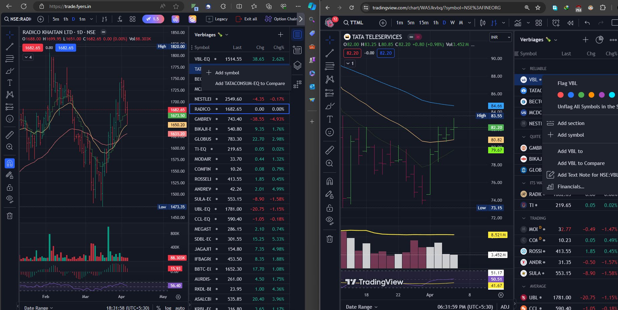Click the Legacy button in Fyers

(x=217, y=19)
